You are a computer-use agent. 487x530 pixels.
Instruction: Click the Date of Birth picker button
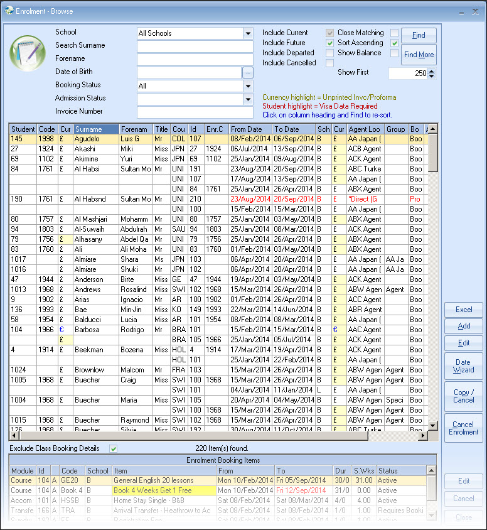[248, 73]
